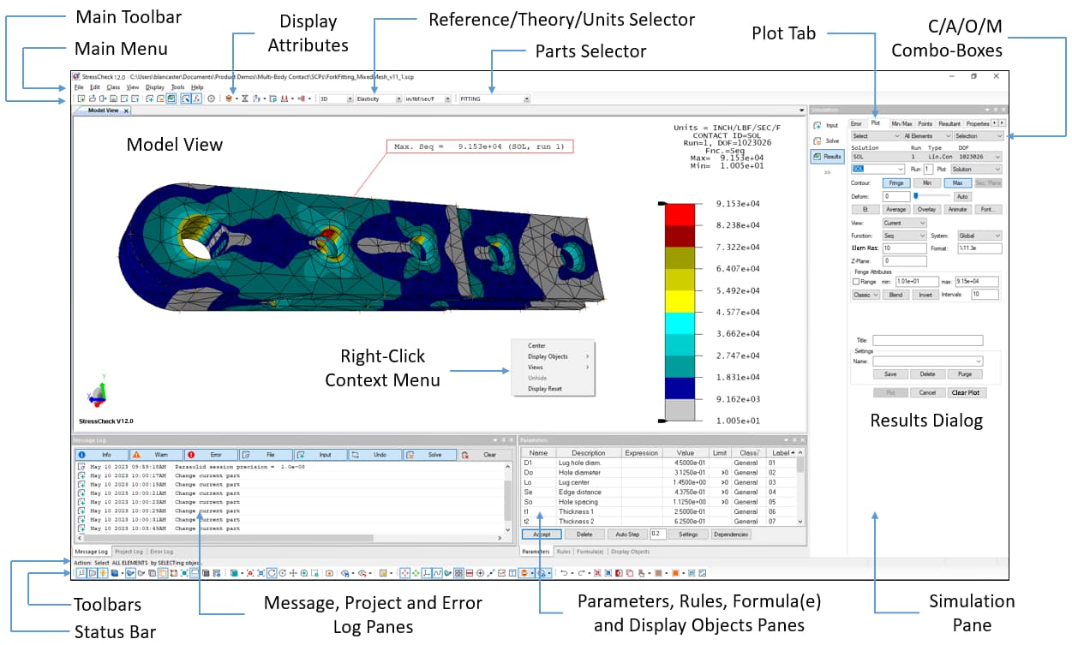This screenshot has width=1072, height=645.
Task: Open the Display menu in the menu bar
Action: coord(153,87)
